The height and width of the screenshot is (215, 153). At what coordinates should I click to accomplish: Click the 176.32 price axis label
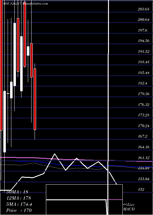pyautogui.click(x=143, y=105)
